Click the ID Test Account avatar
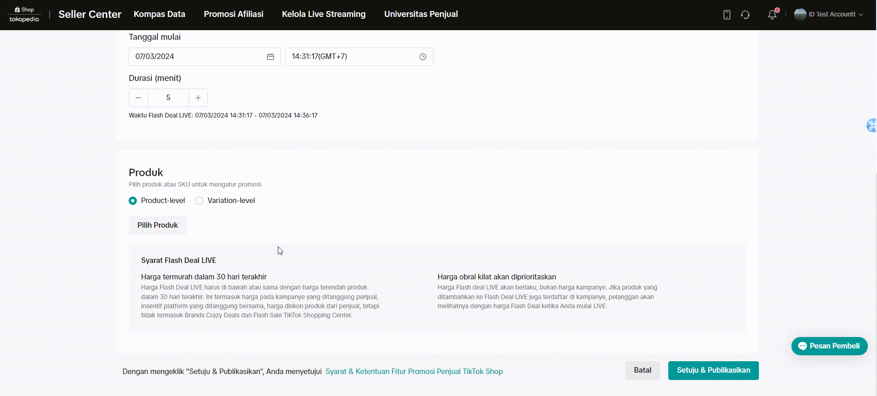The image size is (877, 396). click(800, 15)
